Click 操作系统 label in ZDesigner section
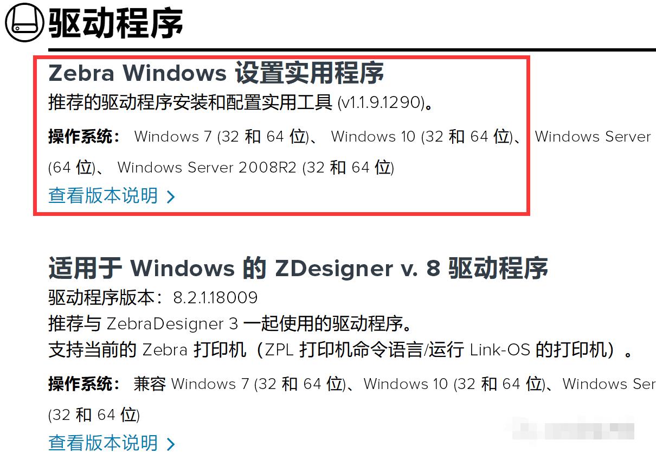The height and width of the screenshot is (459, 656). (x=84, y=384)
